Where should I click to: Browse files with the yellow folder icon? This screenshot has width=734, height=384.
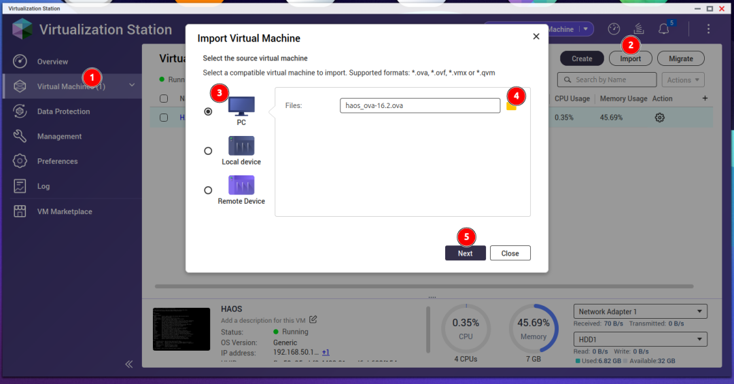click(511, 106)
